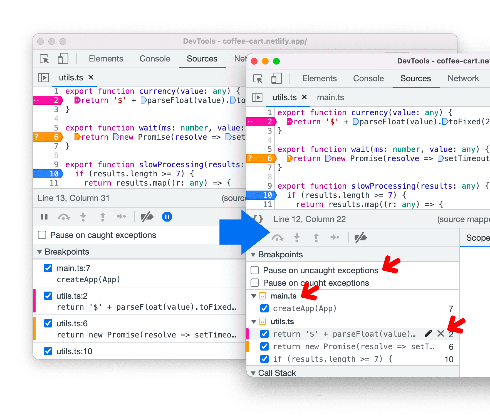
Task: Click the step into next function icon
Action: coord(297,238)
